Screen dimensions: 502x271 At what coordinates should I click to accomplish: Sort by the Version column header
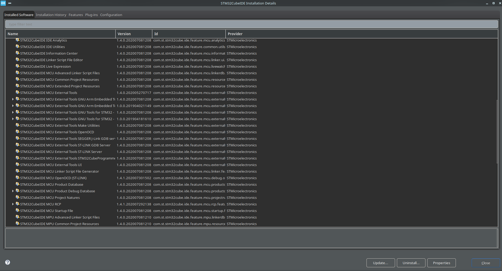(134, 34)
